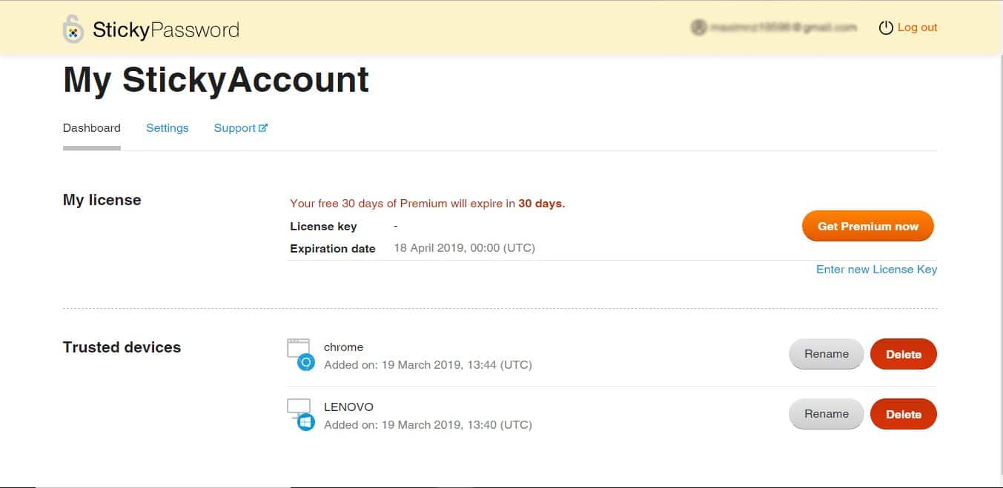Rename the LENOVO trusted device

point(827,414)
